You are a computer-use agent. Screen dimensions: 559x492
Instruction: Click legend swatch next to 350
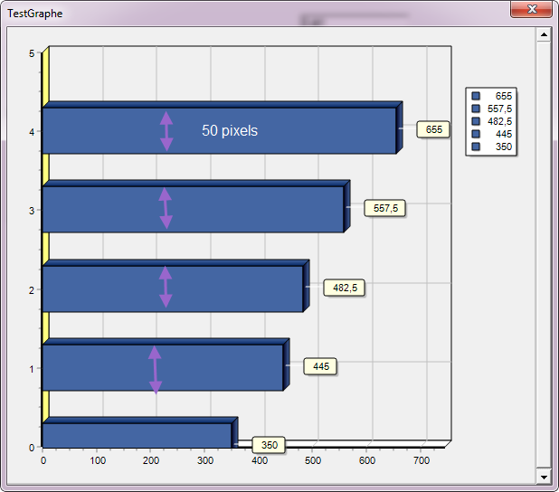(x=476, y=147)
